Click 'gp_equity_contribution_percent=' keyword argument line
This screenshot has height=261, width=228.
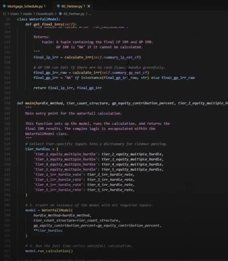coord(97,226)
